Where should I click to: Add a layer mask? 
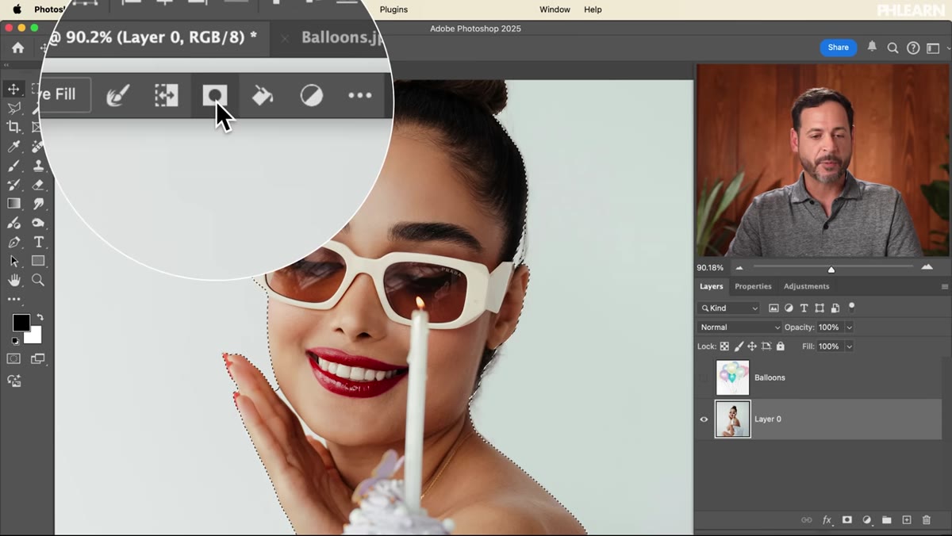[846, 520]
